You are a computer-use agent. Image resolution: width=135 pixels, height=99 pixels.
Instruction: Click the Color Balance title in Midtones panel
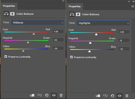click(x=25, y=14)
